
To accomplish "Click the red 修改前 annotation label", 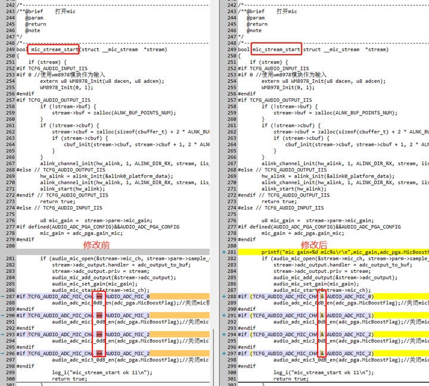I will pos(97,245).
